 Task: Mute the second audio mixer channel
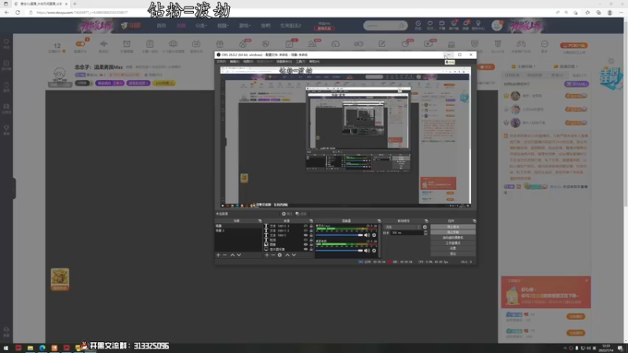point(367,250)
